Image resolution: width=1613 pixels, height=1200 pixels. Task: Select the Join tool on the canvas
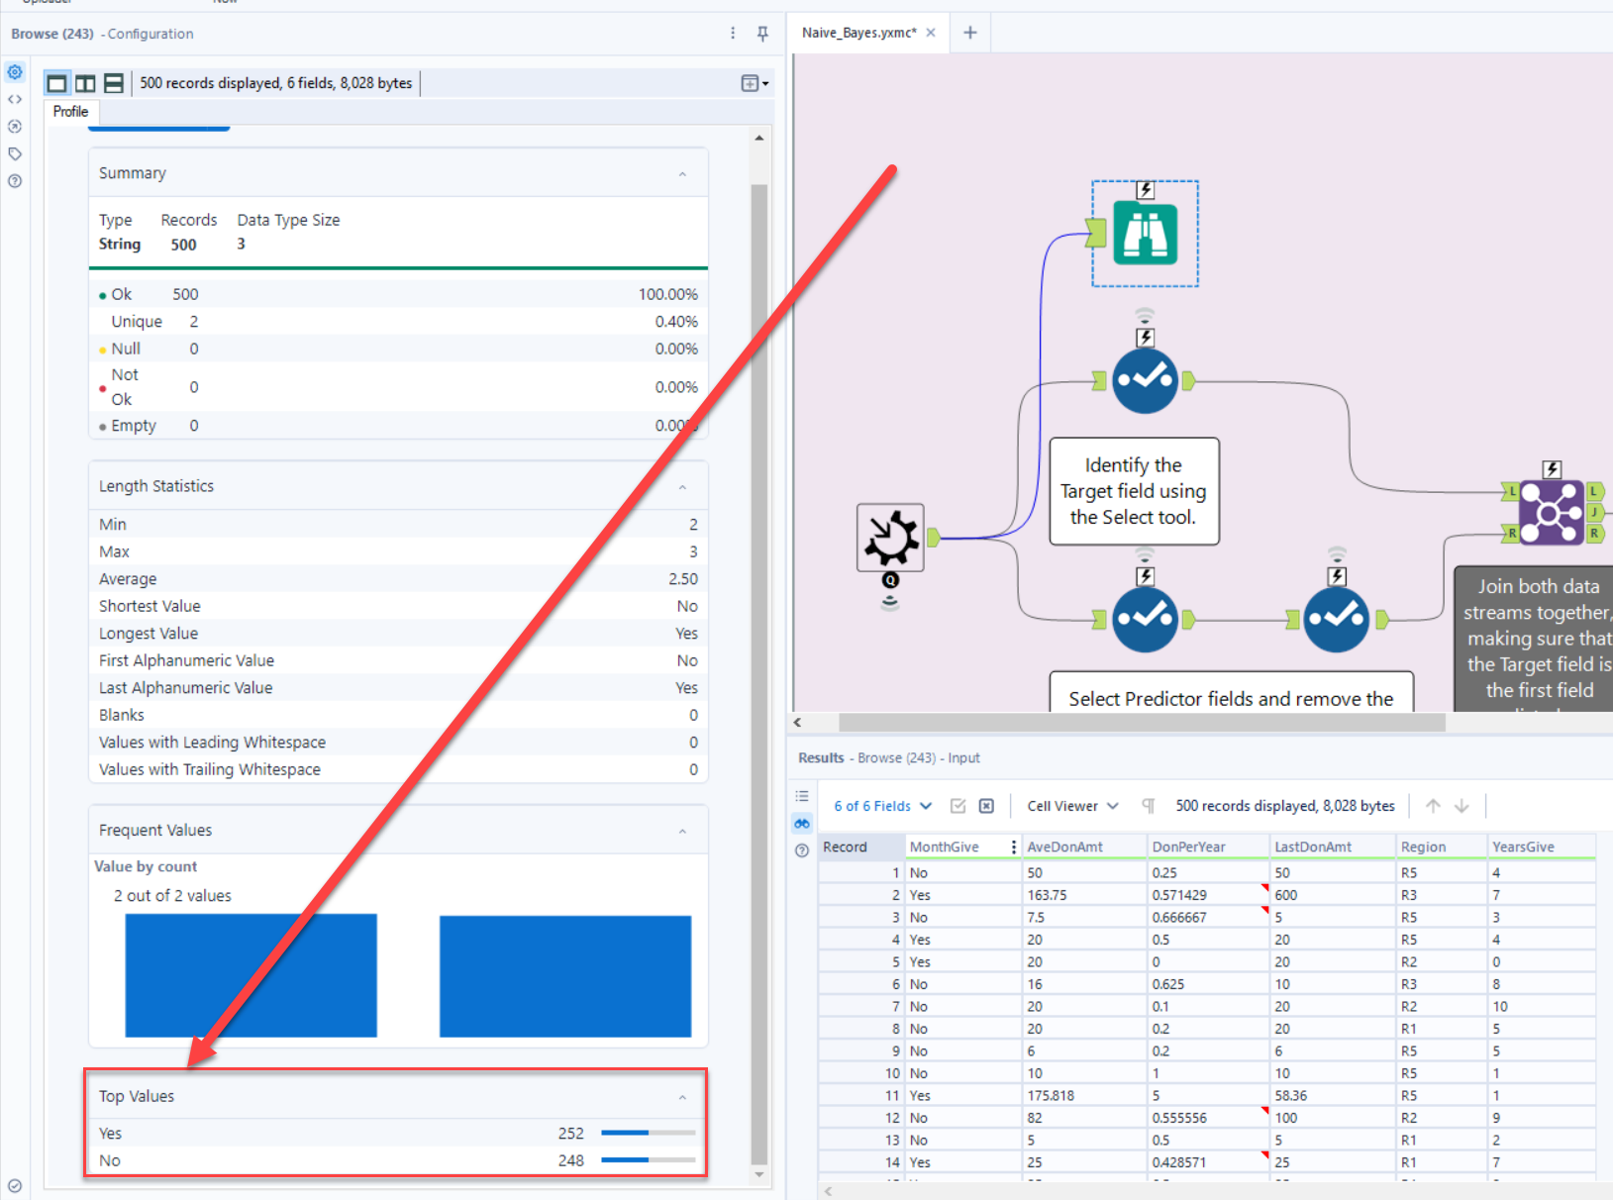pyautogui.click(x=1551, y=511)
